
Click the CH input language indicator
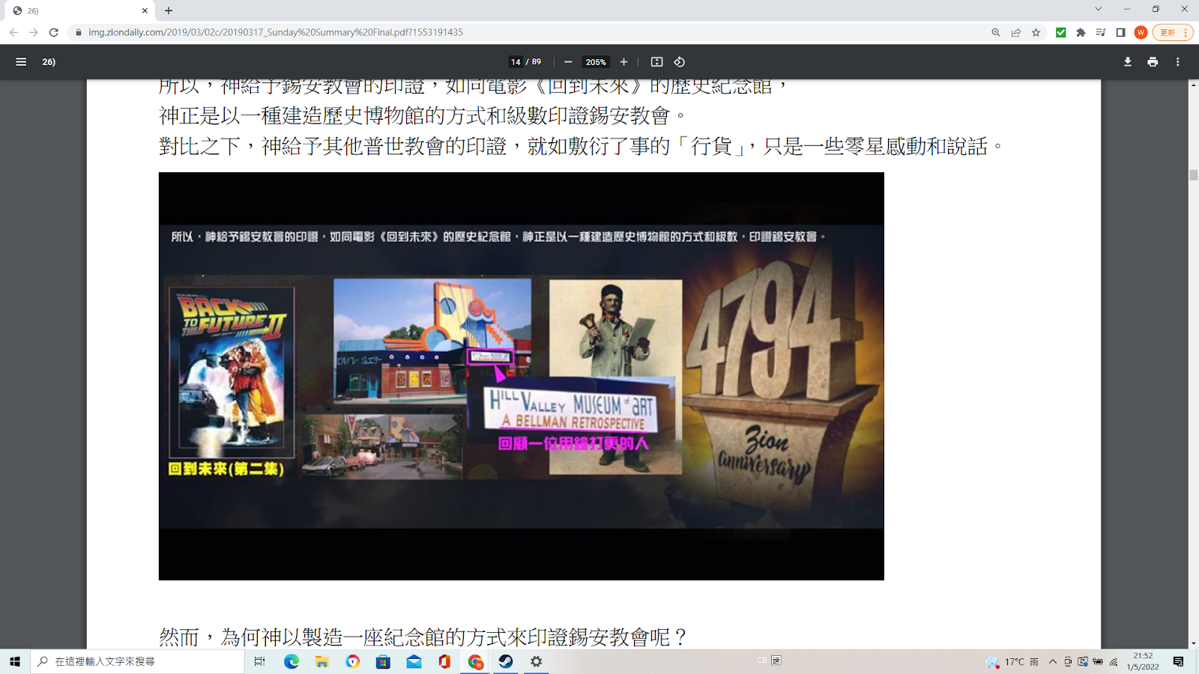point(762,661)
